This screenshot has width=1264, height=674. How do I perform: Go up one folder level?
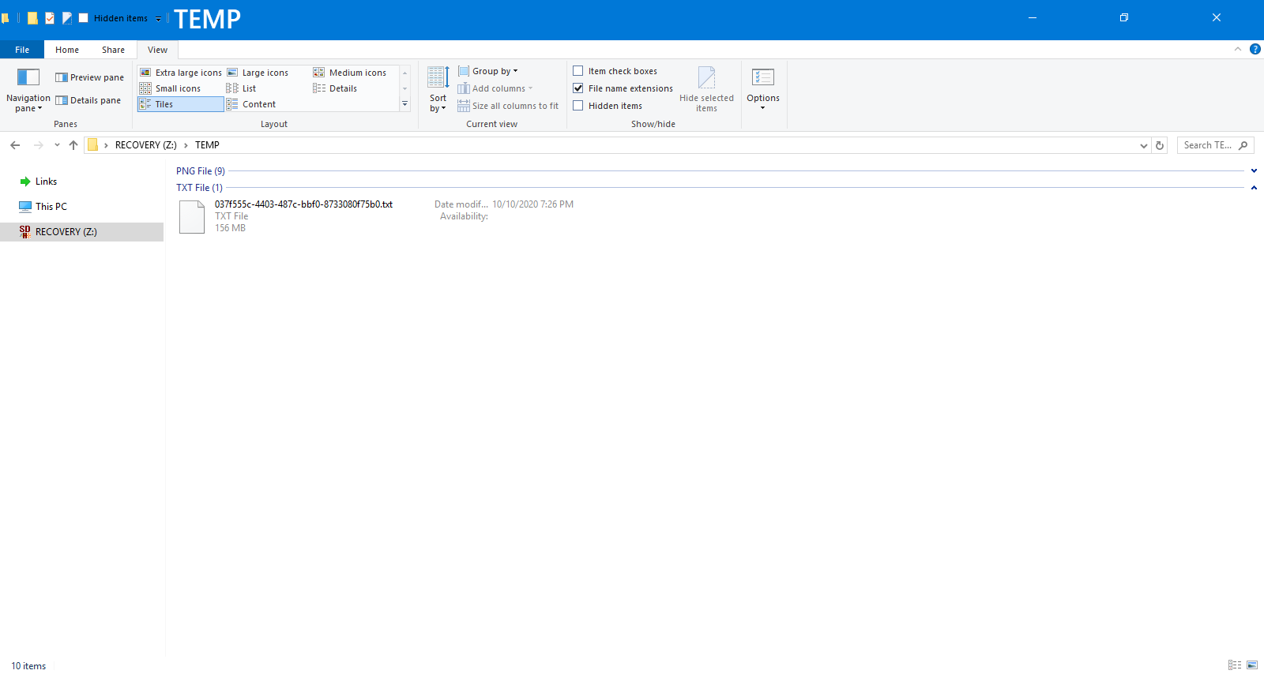pos(73,145)
